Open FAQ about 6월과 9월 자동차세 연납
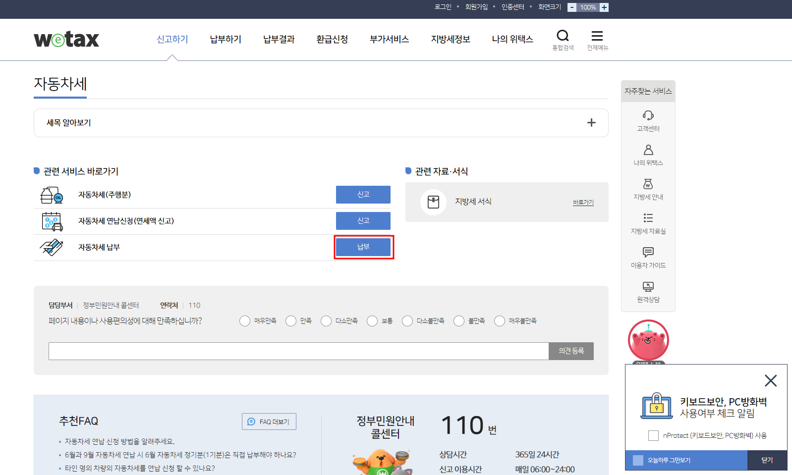792x475 pixels. pos(180,455)
